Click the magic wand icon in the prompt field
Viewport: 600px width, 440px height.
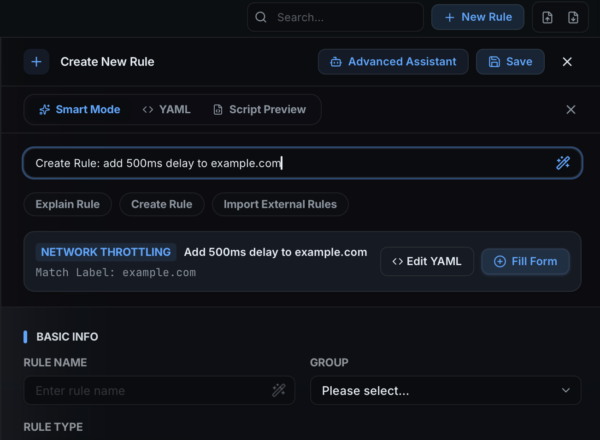[563, 162]
